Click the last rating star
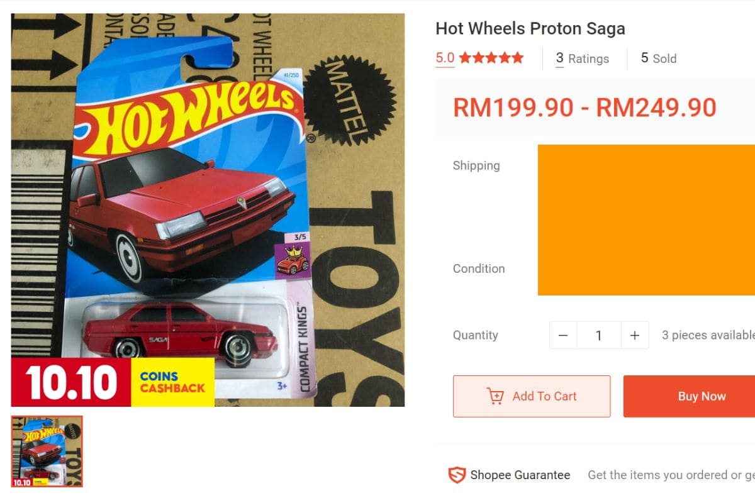 (517, 57)
